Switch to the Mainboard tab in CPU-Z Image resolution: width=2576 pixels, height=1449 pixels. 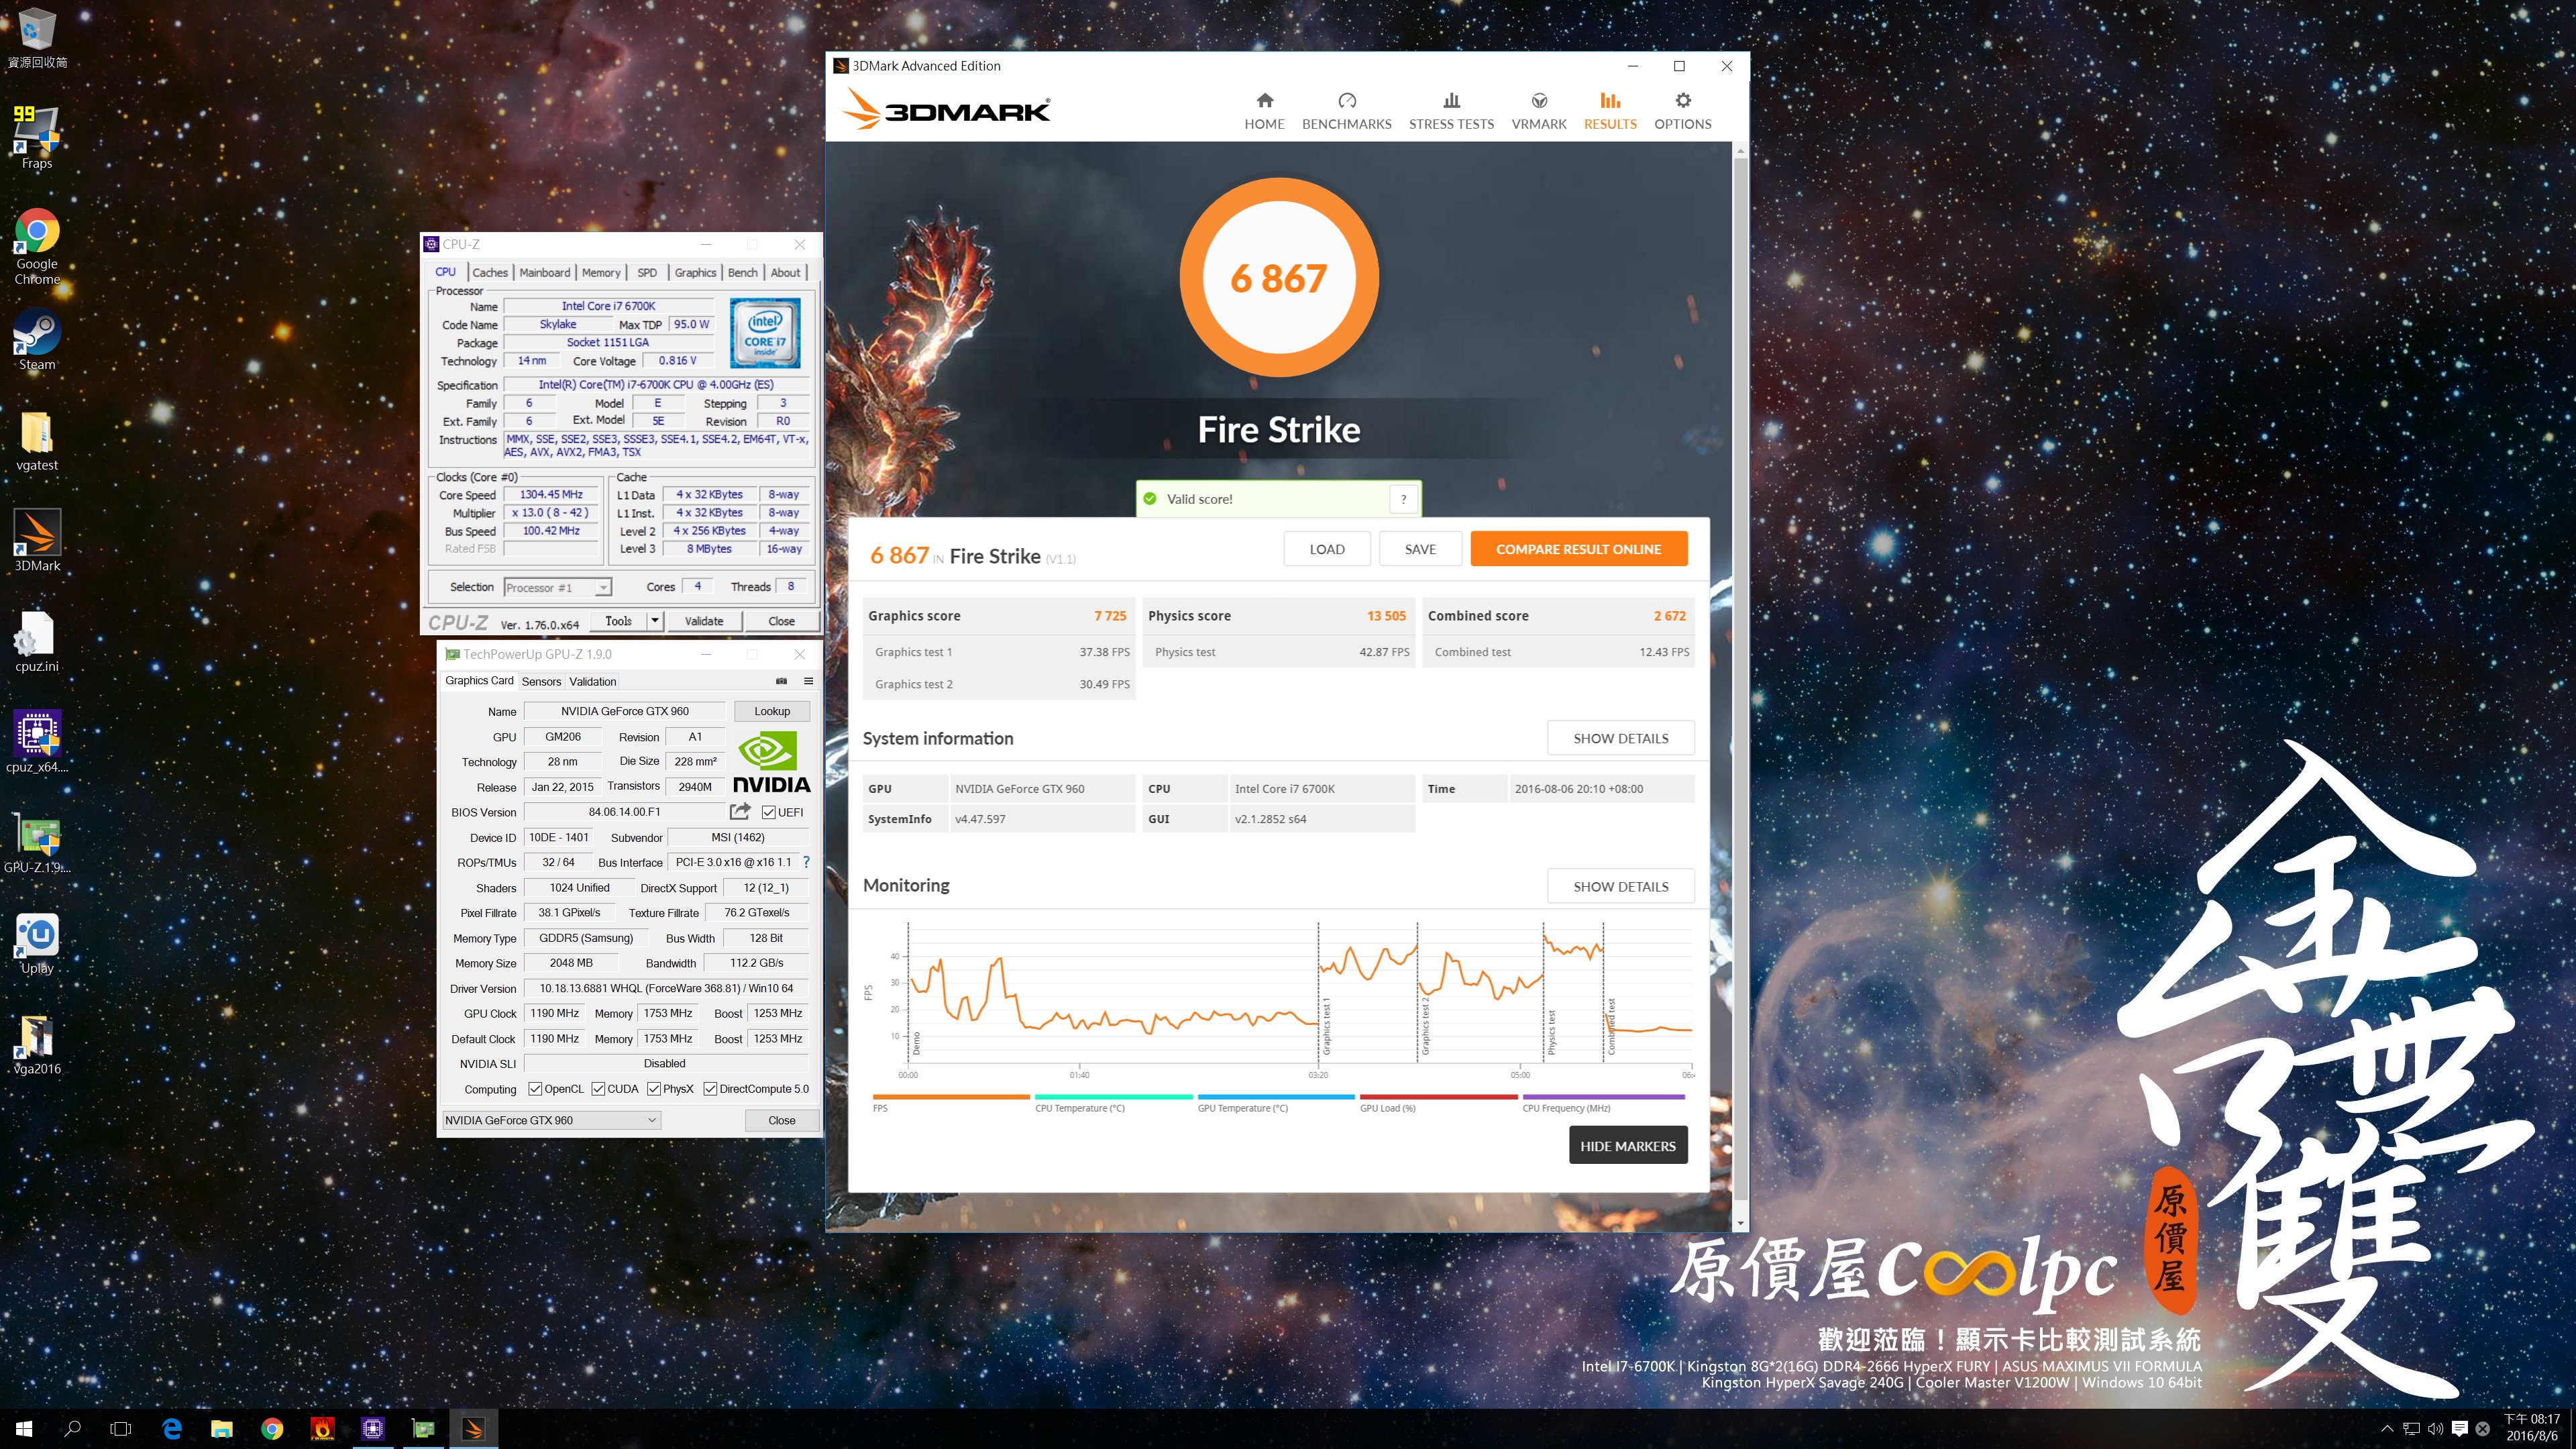point(544,272)
